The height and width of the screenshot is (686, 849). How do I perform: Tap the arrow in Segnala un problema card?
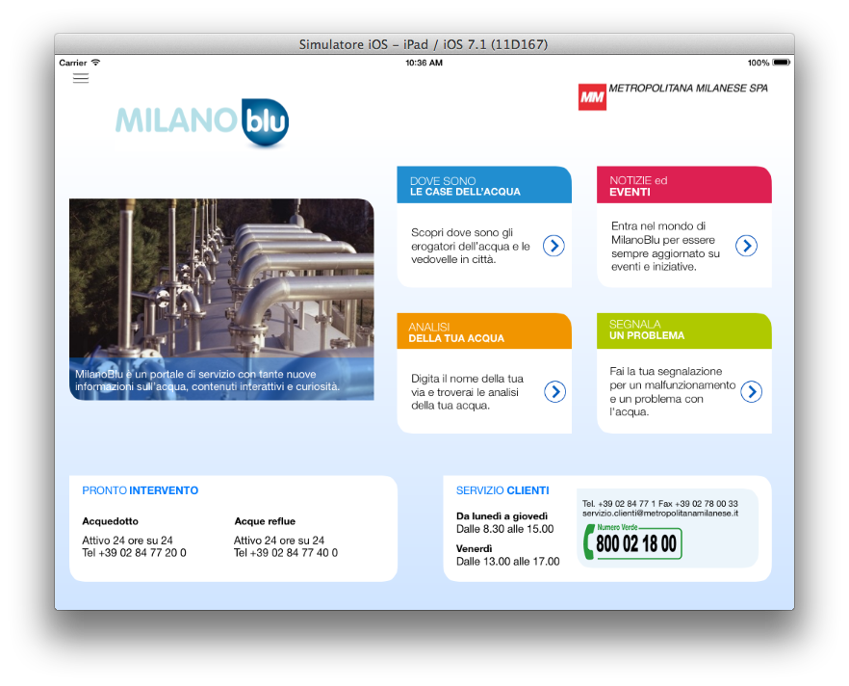tap(752, 391)
